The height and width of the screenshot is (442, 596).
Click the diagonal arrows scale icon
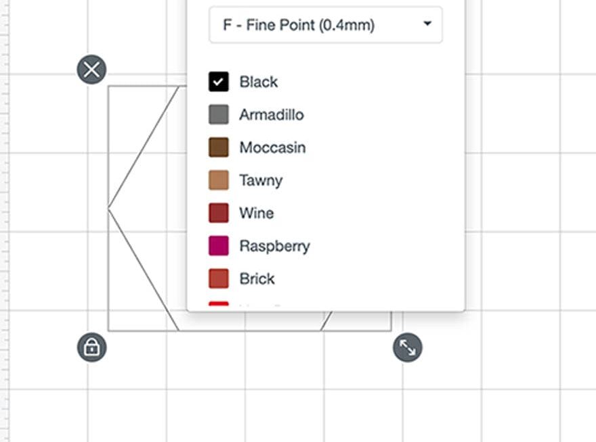pos(407,347)
